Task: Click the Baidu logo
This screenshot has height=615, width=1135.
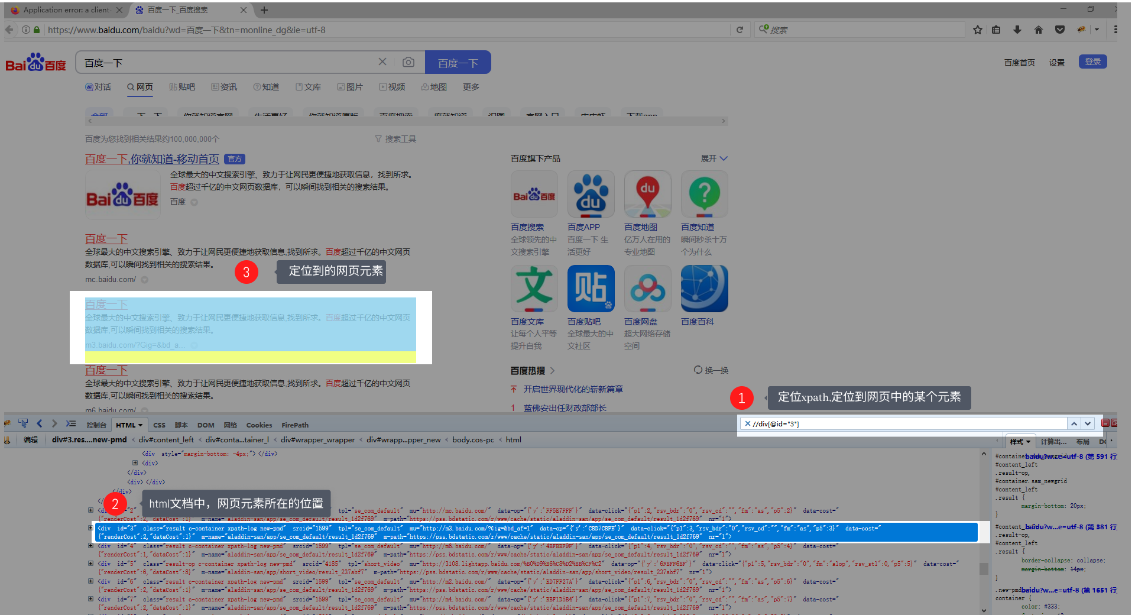Action: pos(36,62)
